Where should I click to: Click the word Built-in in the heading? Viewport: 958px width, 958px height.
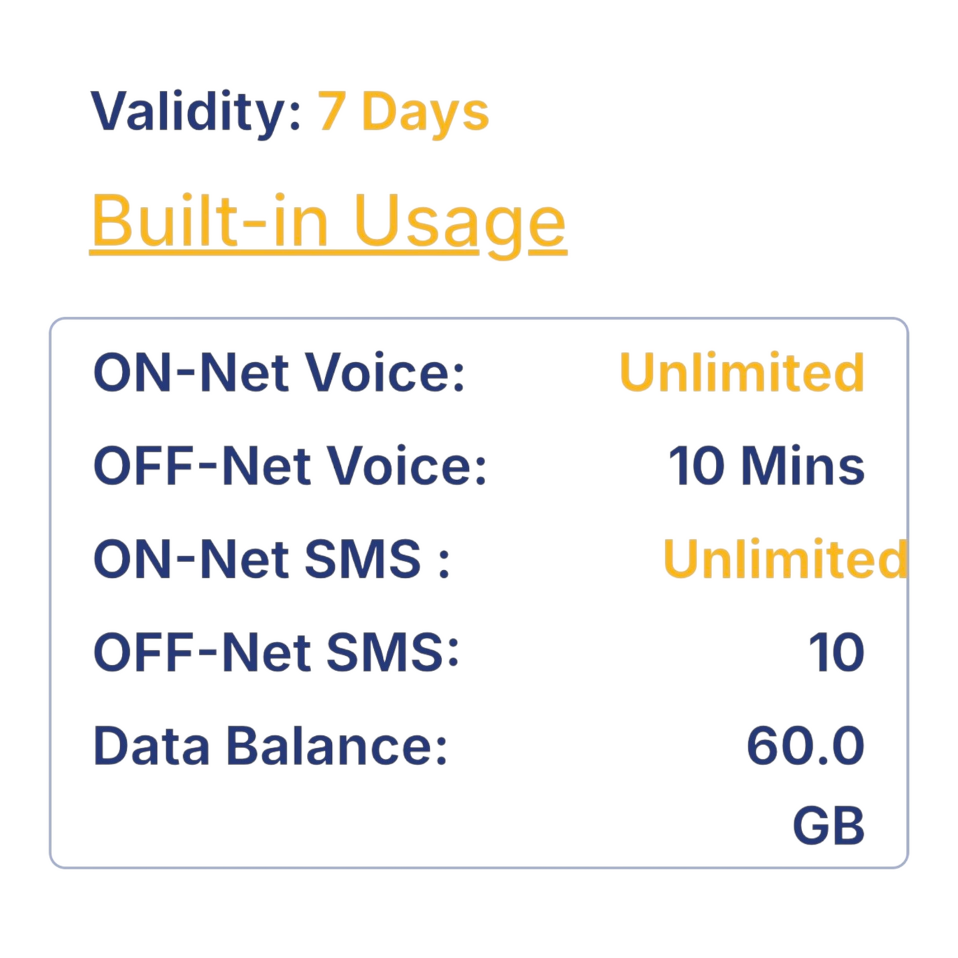coord(210,222)
